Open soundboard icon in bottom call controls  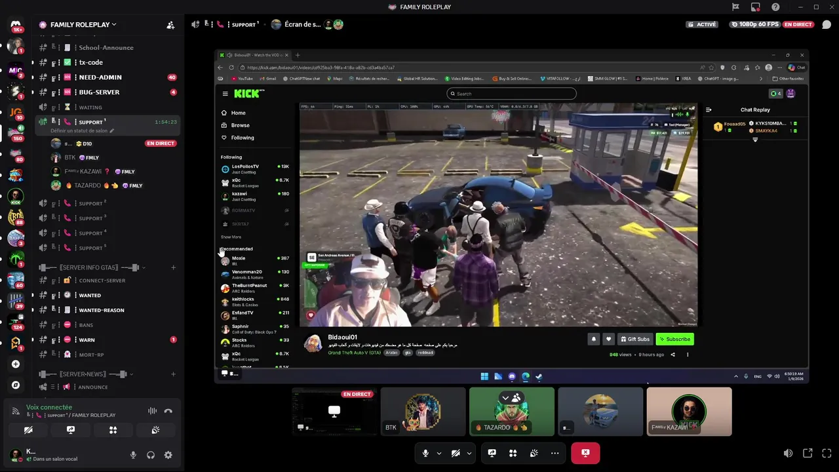534,453
